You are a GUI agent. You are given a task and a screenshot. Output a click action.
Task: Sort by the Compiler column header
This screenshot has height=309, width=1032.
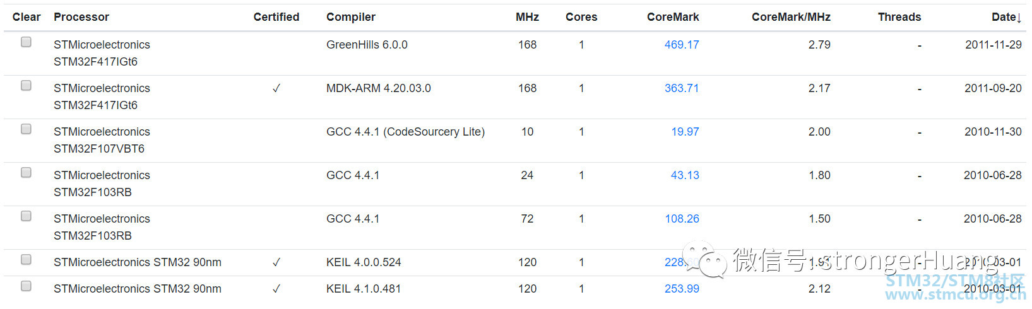[x=351, y=17]
